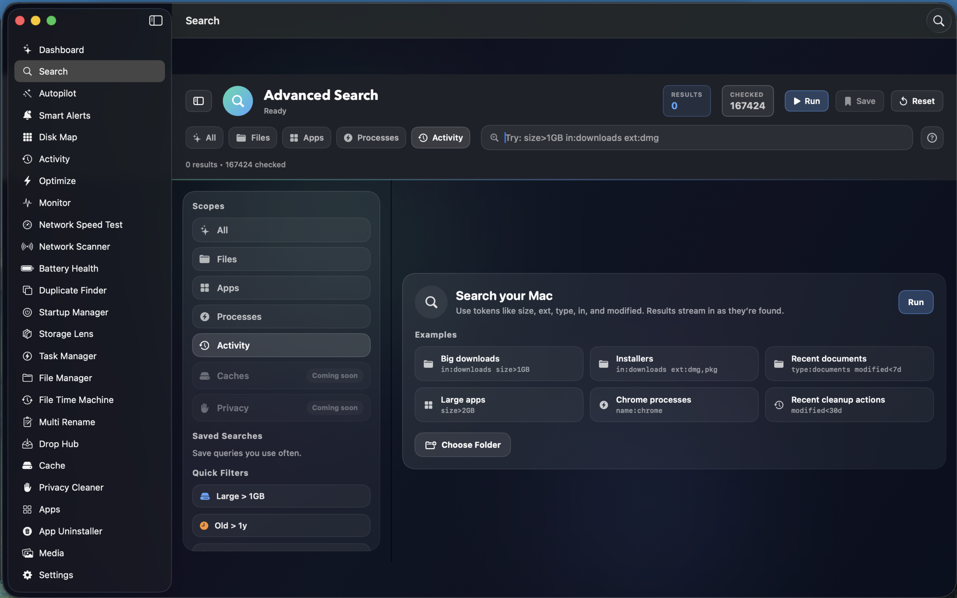
Task: Open Monitor in the sidebar
Action: [x=89, y=203]
